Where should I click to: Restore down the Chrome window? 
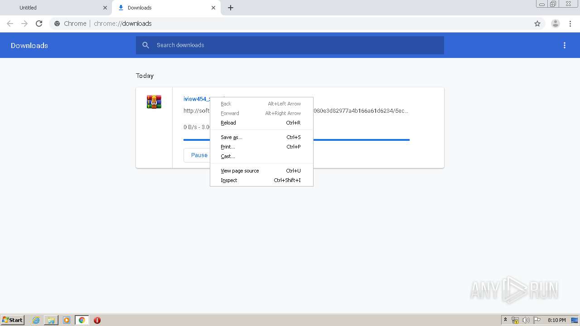pos(553,4)
